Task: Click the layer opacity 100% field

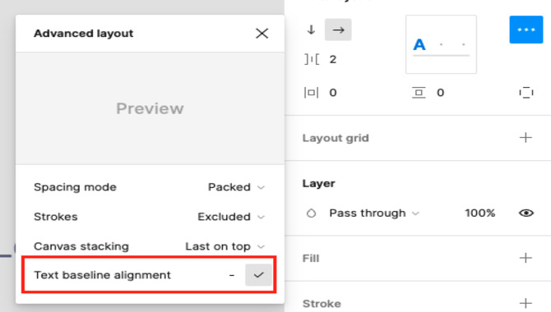Action: coord(479,213)
